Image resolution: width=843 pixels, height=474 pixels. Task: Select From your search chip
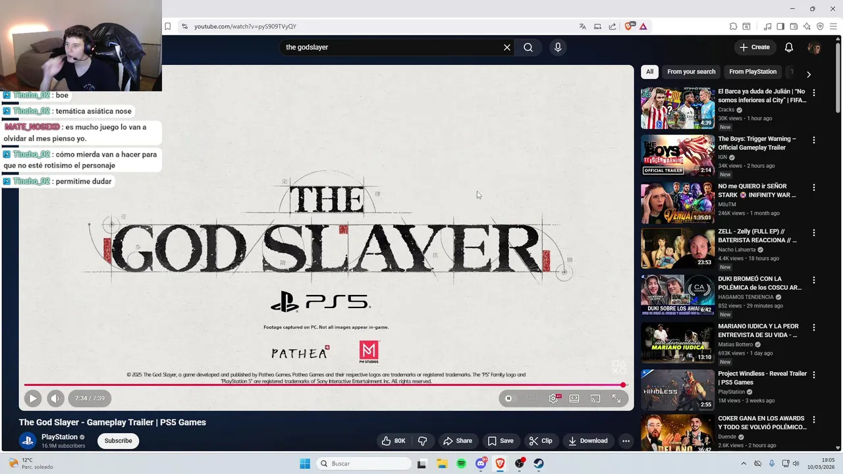pos(691,72)
